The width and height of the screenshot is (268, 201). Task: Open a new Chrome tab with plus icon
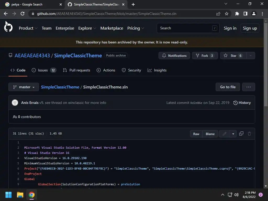click(x=133, y=4)
